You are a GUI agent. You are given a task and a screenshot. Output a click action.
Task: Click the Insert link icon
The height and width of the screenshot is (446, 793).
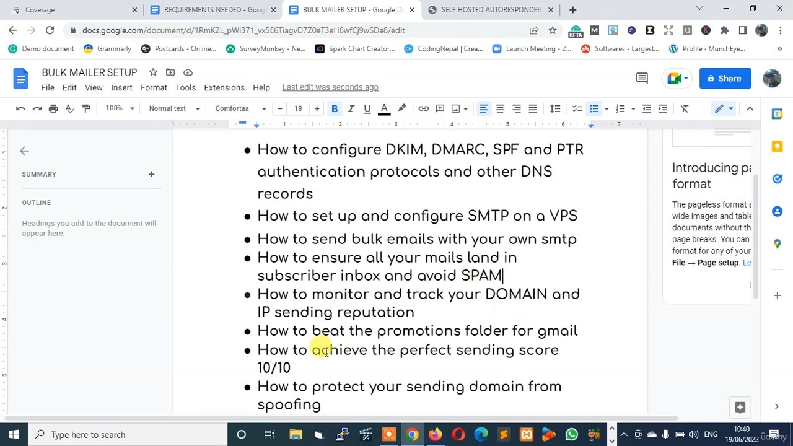(424, 108)
